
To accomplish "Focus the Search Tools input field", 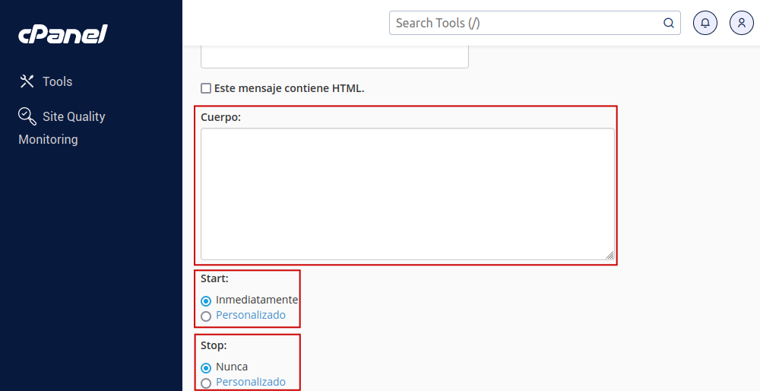I will 524,23.
